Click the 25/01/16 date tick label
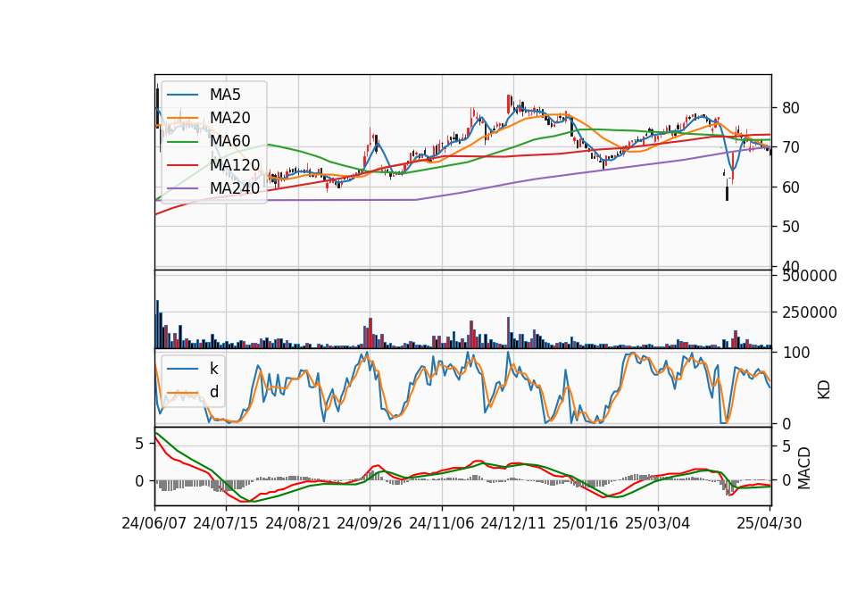Viewport: 857px width, 616px height. point(585,523)
